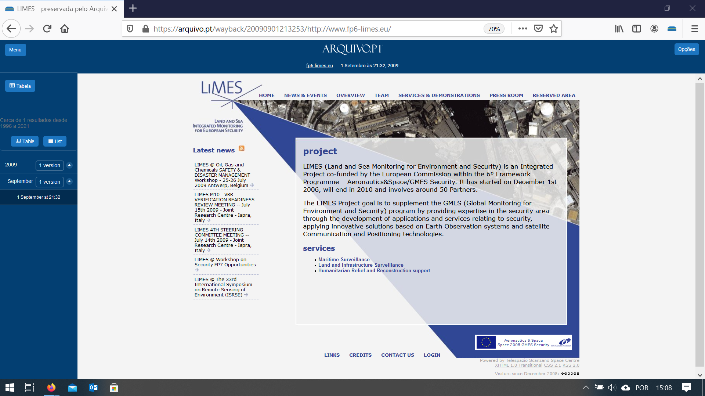Open Outlook from the taskbar
Image resolution: width=705 pixels, height=396 pixels.
coord(93,388)
